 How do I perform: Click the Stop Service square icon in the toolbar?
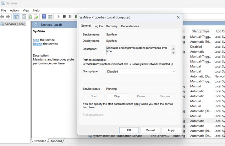point(64,17)
